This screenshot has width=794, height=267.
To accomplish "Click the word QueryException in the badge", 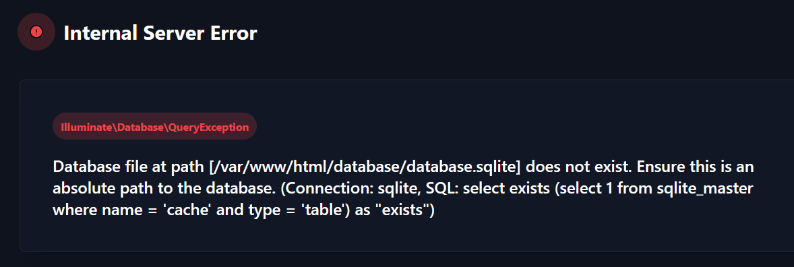I will click(x=215, y=127).
